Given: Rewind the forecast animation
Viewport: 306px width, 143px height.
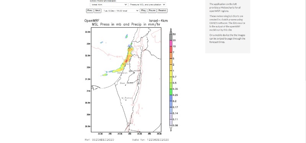Looking at the screenshot, I should (162, 11).
